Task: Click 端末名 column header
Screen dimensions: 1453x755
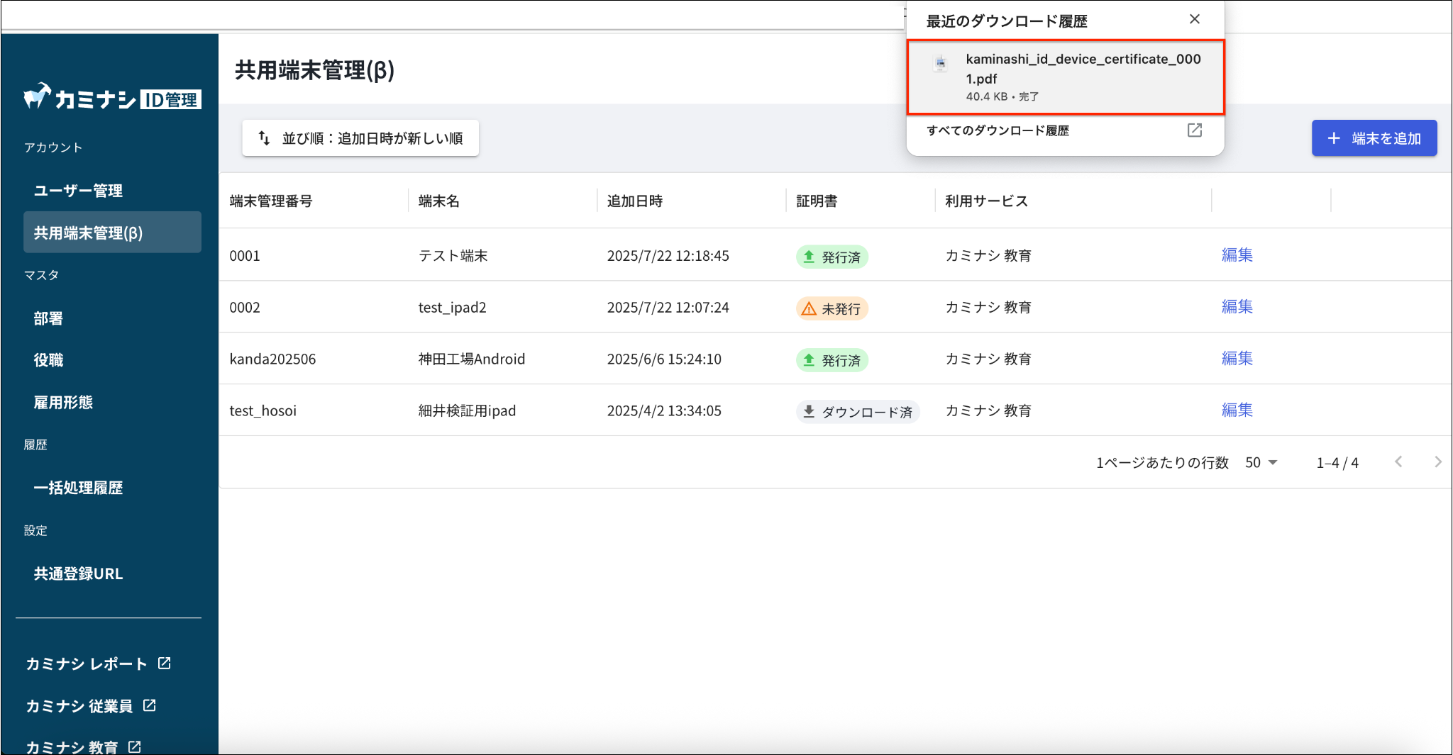Action: click(439, 201)
